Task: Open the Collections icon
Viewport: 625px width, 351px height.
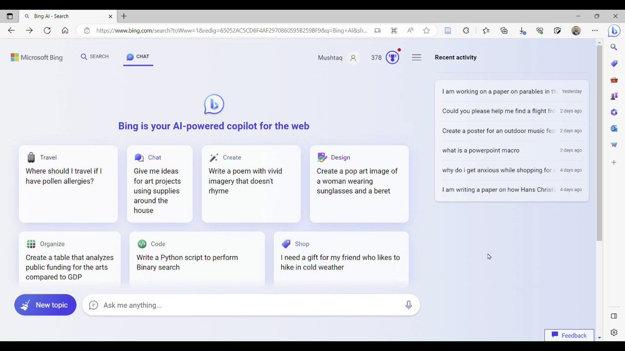Action: tap(504, 31)
